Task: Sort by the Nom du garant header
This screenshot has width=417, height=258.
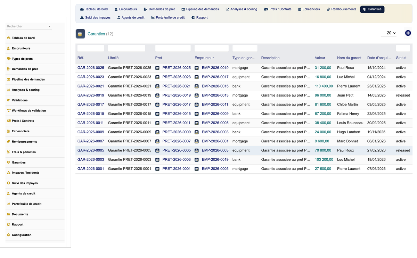Action: click(x=349, y=58)
